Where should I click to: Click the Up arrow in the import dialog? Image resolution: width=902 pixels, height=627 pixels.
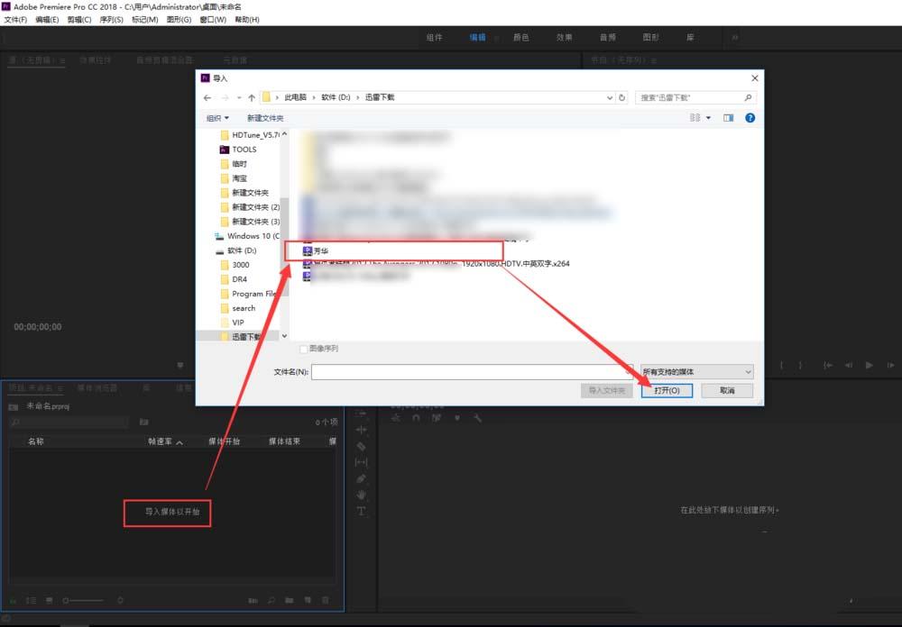(252, 97)
